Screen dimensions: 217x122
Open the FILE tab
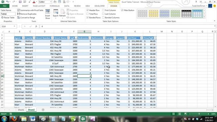(x=4, y=6)
